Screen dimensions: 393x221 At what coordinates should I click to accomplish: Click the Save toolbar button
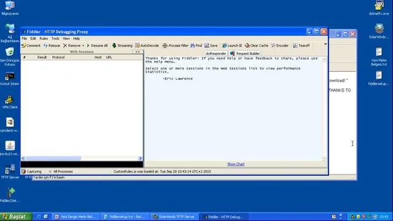click(211, 45)
